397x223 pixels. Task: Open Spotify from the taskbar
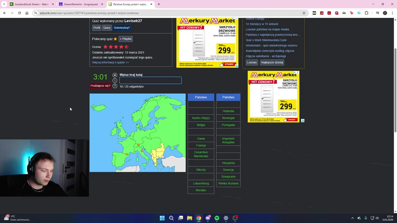(217, 218)
